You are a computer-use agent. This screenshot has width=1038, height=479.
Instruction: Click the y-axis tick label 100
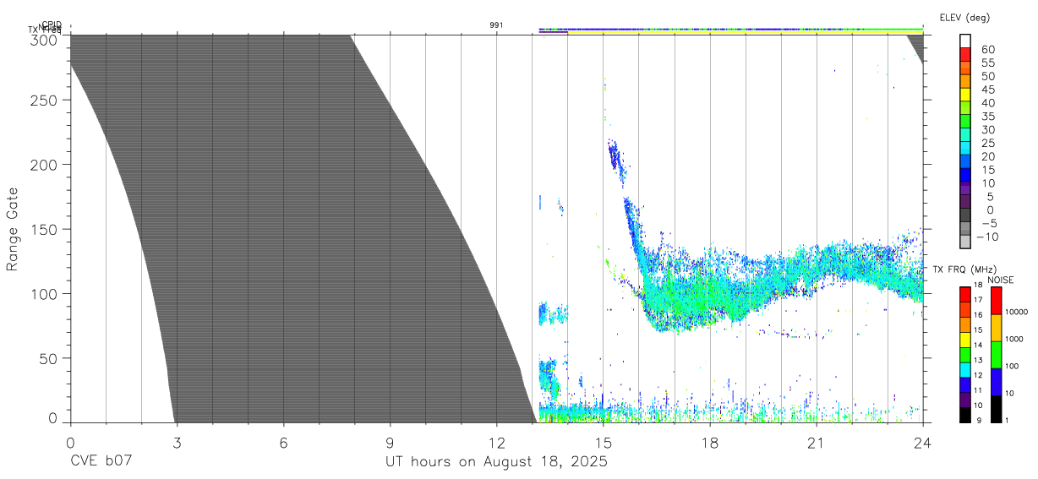45,294
